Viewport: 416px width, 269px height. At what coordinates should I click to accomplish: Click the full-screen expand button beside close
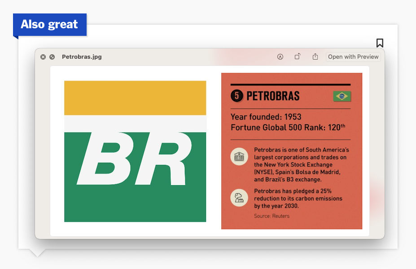click(x=52, y=57)
